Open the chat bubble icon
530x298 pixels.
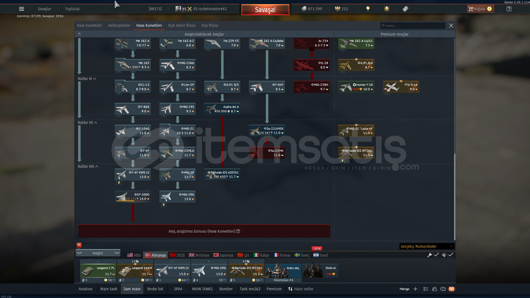(443, 289)
